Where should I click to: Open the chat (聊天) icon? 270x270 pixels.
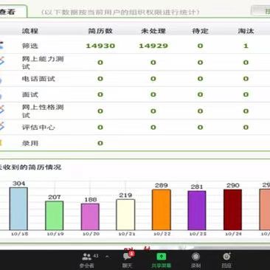pos(128,257)
